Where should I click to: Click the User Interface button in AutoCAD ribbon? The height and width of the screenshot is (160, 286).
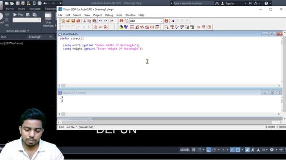tap(48, 20)
